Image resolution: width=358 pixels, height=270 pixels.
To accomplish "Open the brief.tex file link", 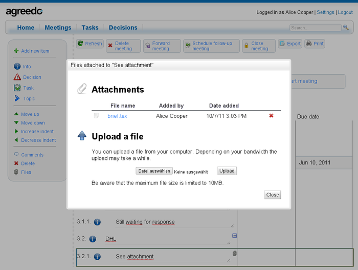I will [117, 116].
